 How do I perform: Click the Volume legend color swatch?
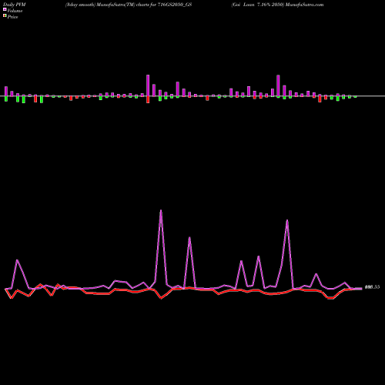5,9
